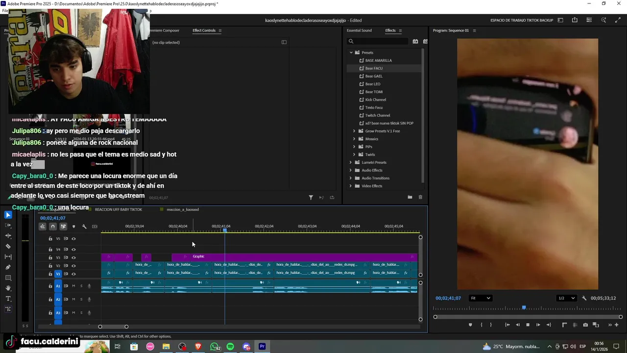Select the Type tool
627x353 pixels.
pyautogui.click(x=8, y=299)
